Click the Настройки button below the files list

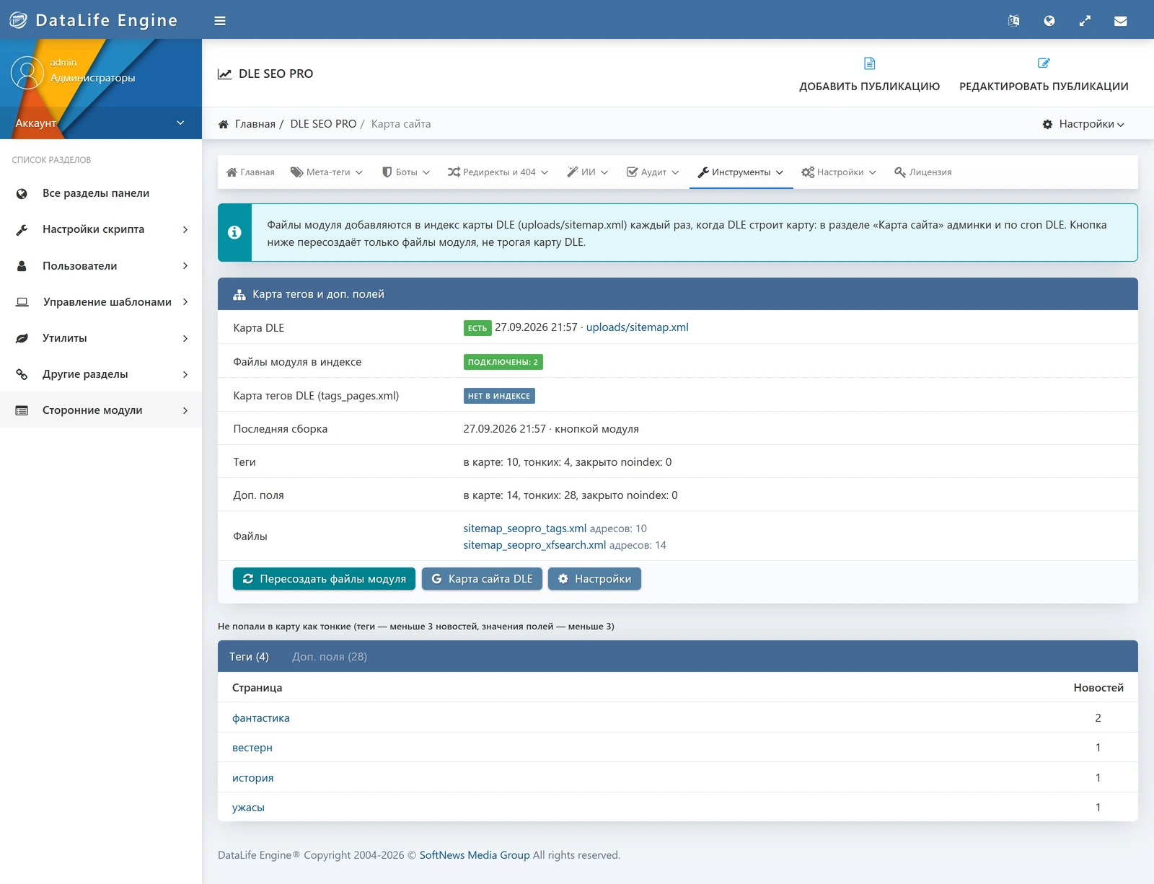tap(594, 579)
